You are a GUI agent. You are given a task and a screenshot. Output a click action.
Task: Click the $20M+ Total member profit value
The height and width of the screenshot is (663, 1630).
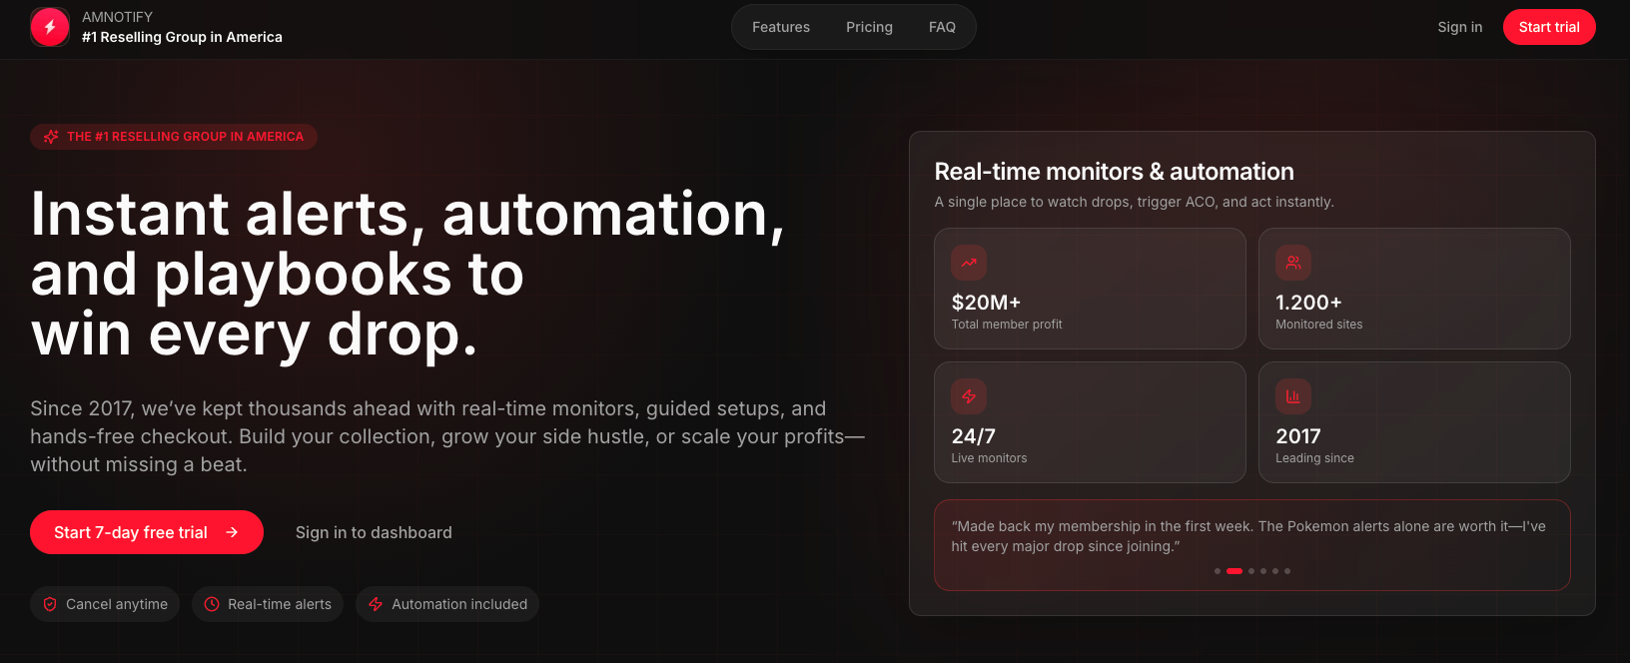click(x=986, y=303)
